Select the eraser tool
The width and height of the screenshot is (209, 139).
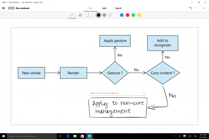pyautogui.click(x=80, y=15)
